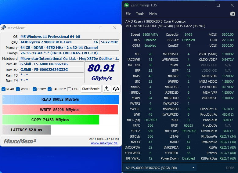The height and width of the screenshot is (173, 238).
Task: Click the MaxxMem speedometer gauge icon
Action: [x=116, y=89]
